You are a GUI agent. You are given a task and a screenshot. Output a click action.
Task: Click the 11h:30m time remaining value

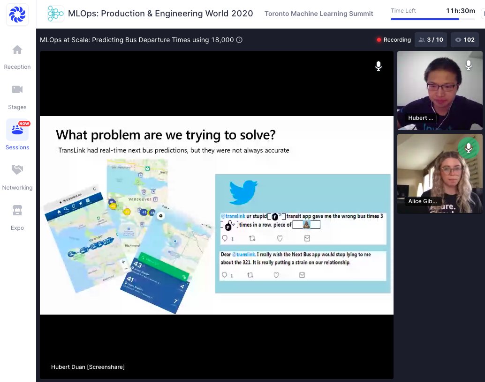460,11
